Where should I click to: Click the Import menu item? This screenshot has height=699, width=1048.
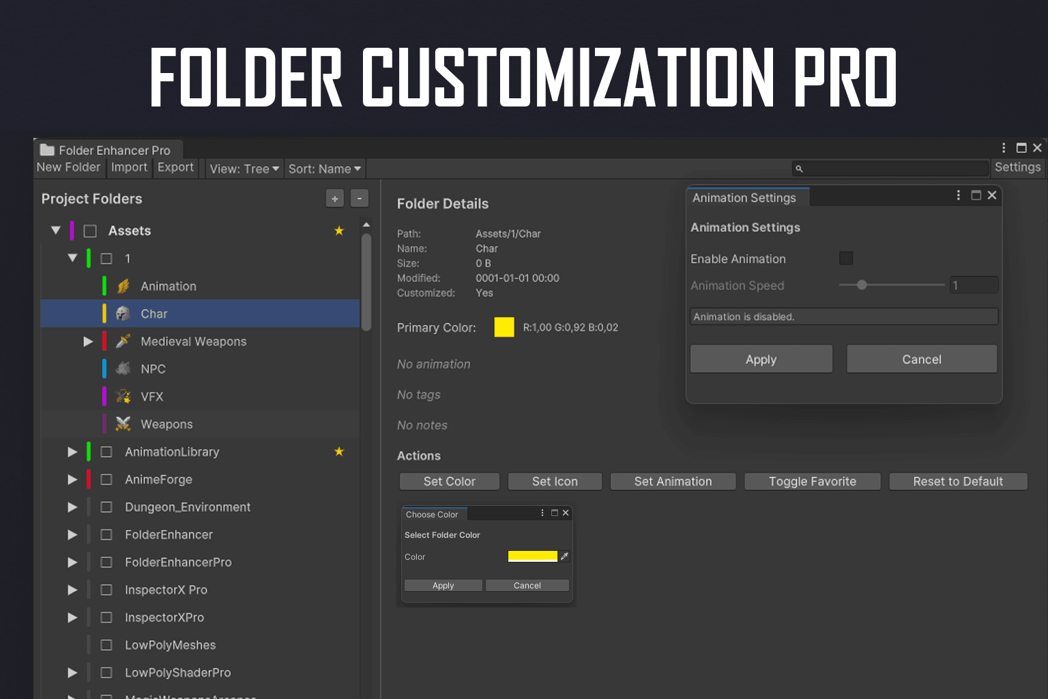[x=129, y=167]
